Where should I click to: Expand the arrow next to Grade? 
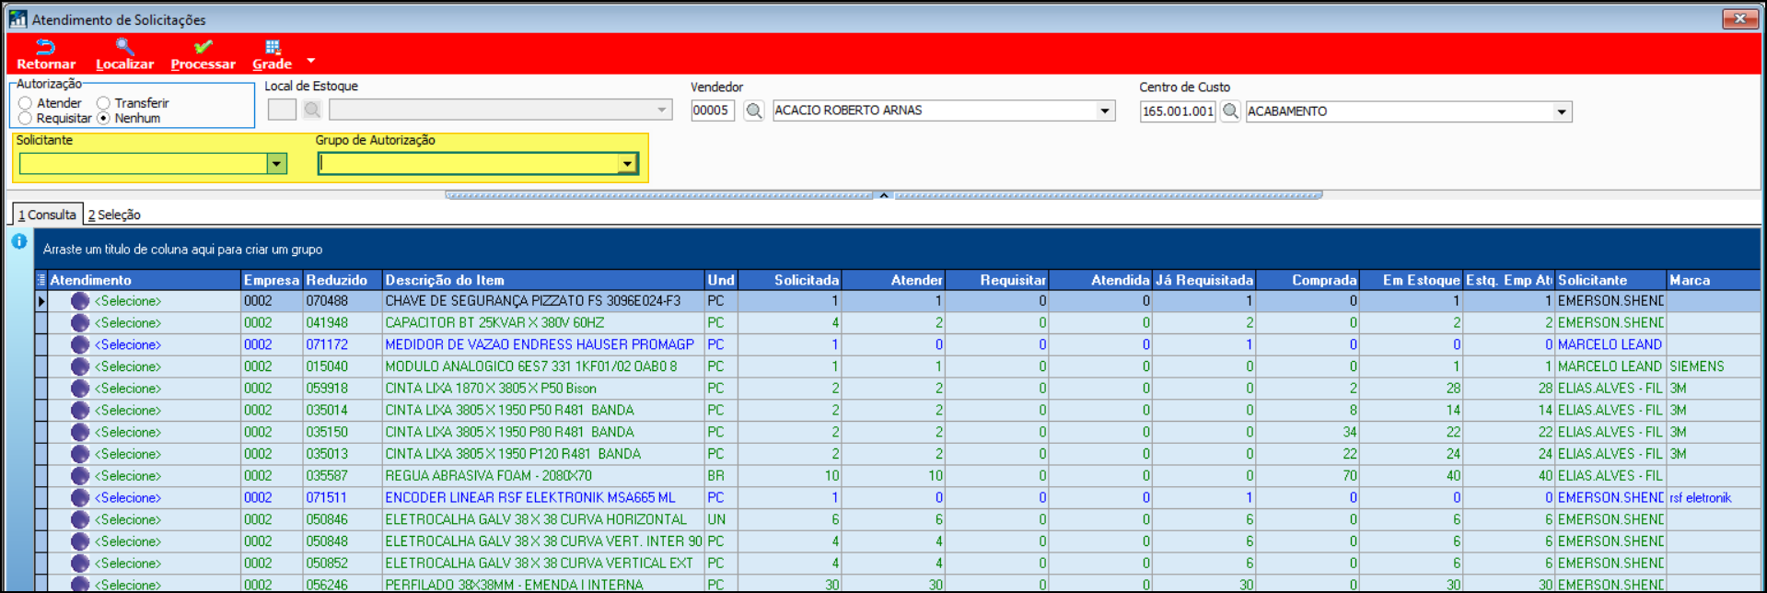click(311, 61)
